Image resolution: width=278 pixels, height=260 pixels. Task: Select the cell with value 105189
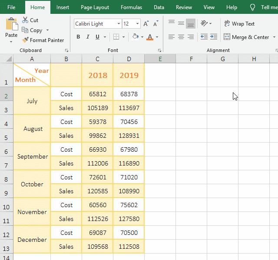tap(98, 108)
